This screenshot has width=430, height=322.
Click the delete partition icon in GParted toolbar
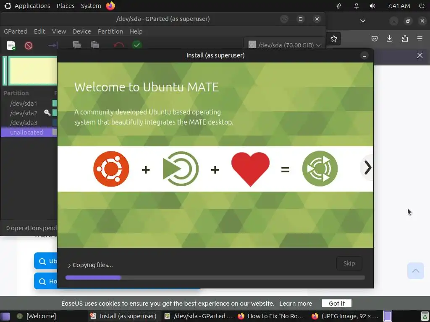(29, 45)
